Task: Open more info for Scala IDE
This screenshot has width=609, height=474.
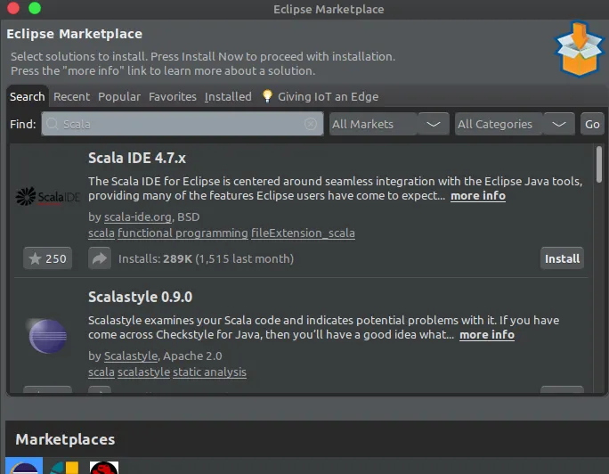Action: pyautogui.click(x=478, y=195)
